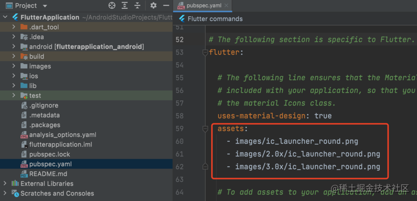
Task: Expand Scratches and Consoles node
Action: pyautogui.click(x=5, y=193)
